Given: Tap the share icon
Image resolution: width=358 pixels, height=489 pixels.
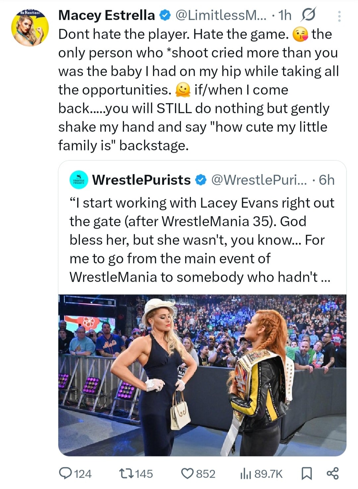Looking at the screenshot, I should tap(332, 473).
